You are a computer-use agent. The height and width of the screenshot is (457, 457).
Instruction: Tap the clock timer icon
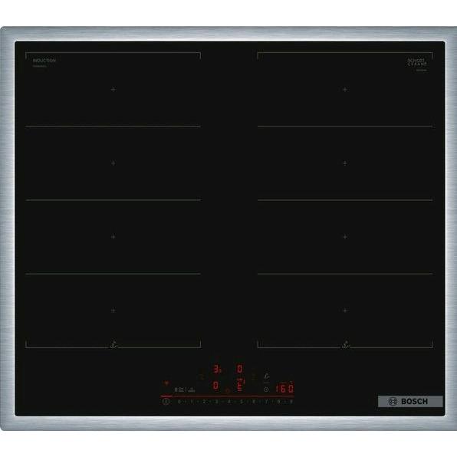266,390
